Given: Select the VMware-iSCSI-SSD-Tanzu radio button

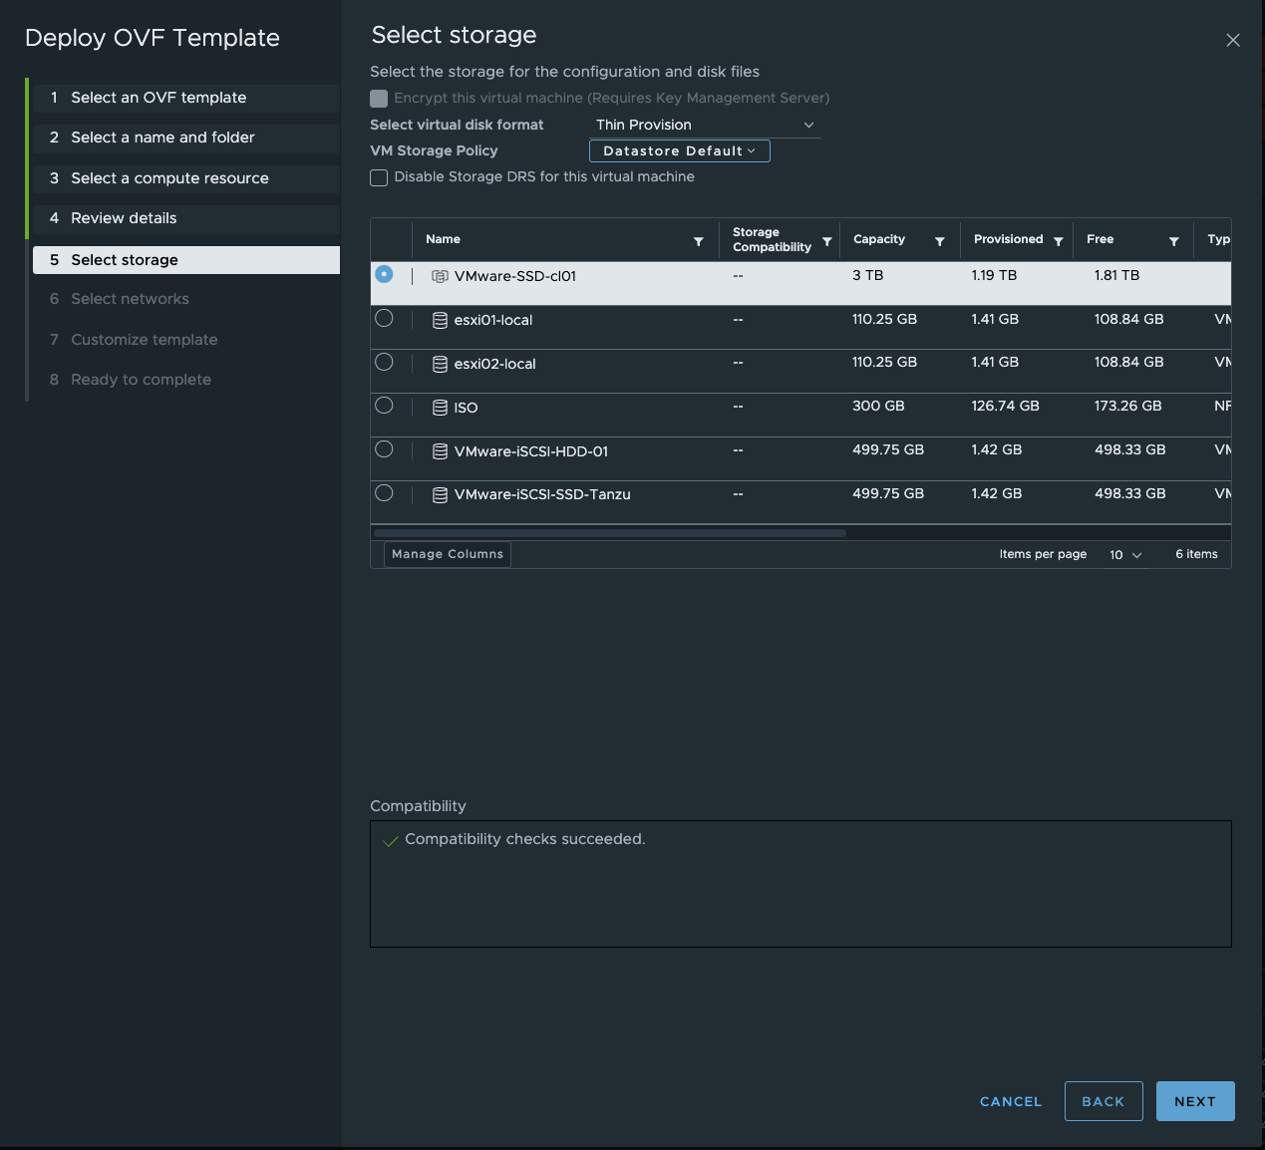Looking at the screenshot, I should [x=384, y=491].
